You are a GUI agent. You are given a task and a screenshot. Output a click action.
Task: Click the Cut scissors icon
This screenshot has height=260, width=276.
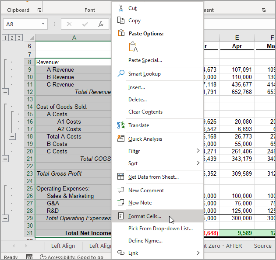(x=121, y=8)
